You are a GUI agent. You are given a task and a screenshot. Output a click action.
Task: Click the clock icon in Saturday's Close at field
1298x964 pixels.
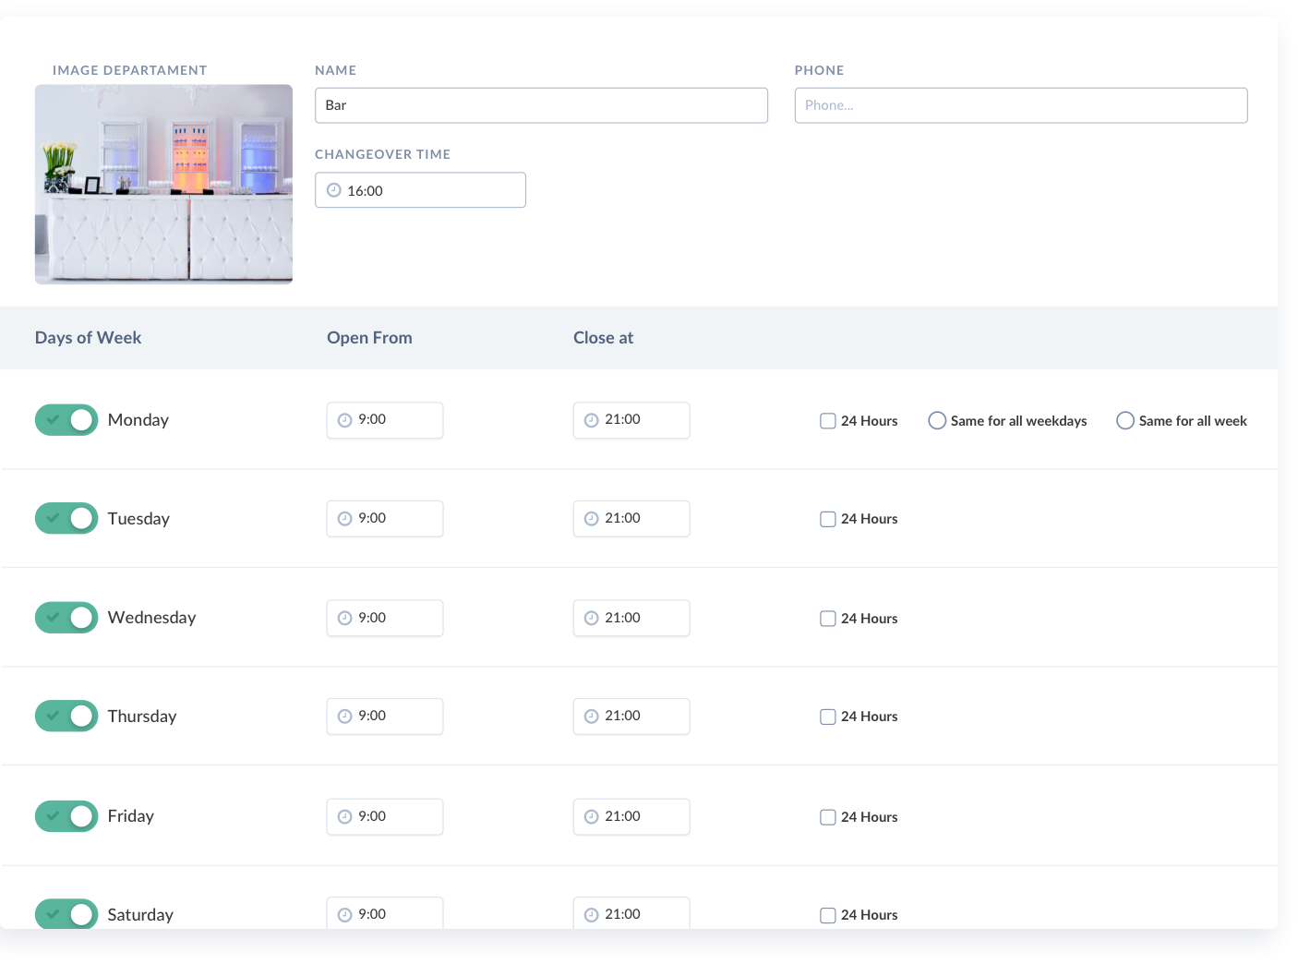(x=592, y=915)
